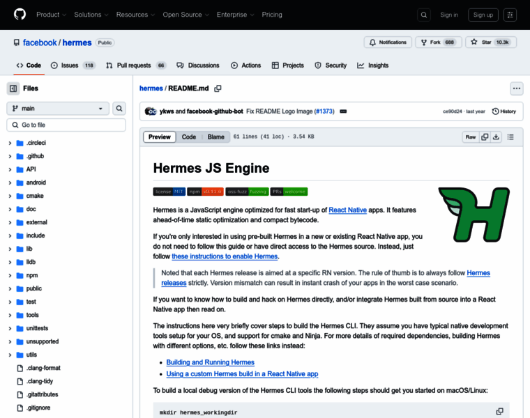This screenshot has width=530, height=418.
Task: Click the oss-fuzz fuzzing badge
Action: (247, 192)
